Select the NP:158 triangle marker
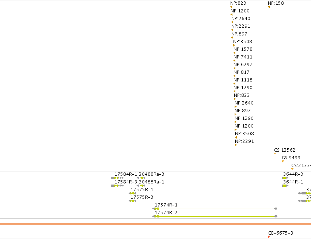 (x=269, y=7)
